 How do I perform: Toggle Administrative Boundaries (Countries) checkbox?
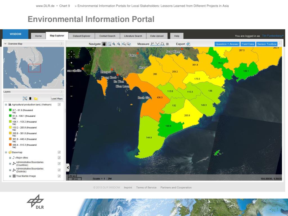coord(59,163)
